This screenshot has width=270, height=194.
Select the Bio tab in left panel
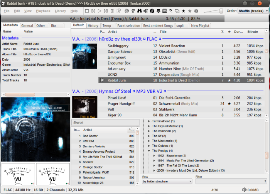[53, 26]
